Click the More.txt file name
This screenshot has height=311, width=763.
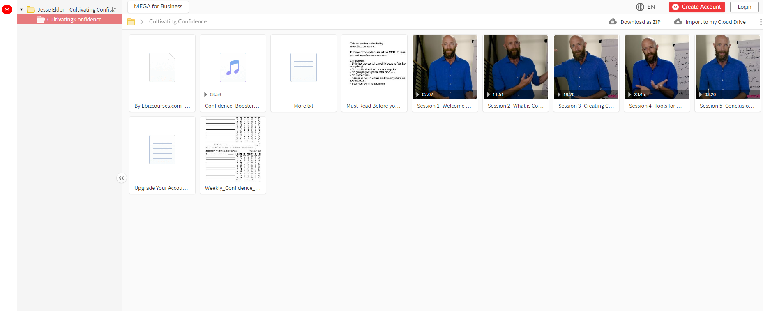coord(304,106)
